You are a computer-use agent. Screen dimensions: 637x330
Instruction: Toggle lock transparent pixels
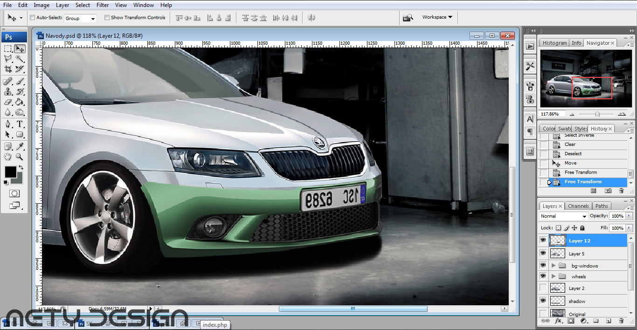559,228
